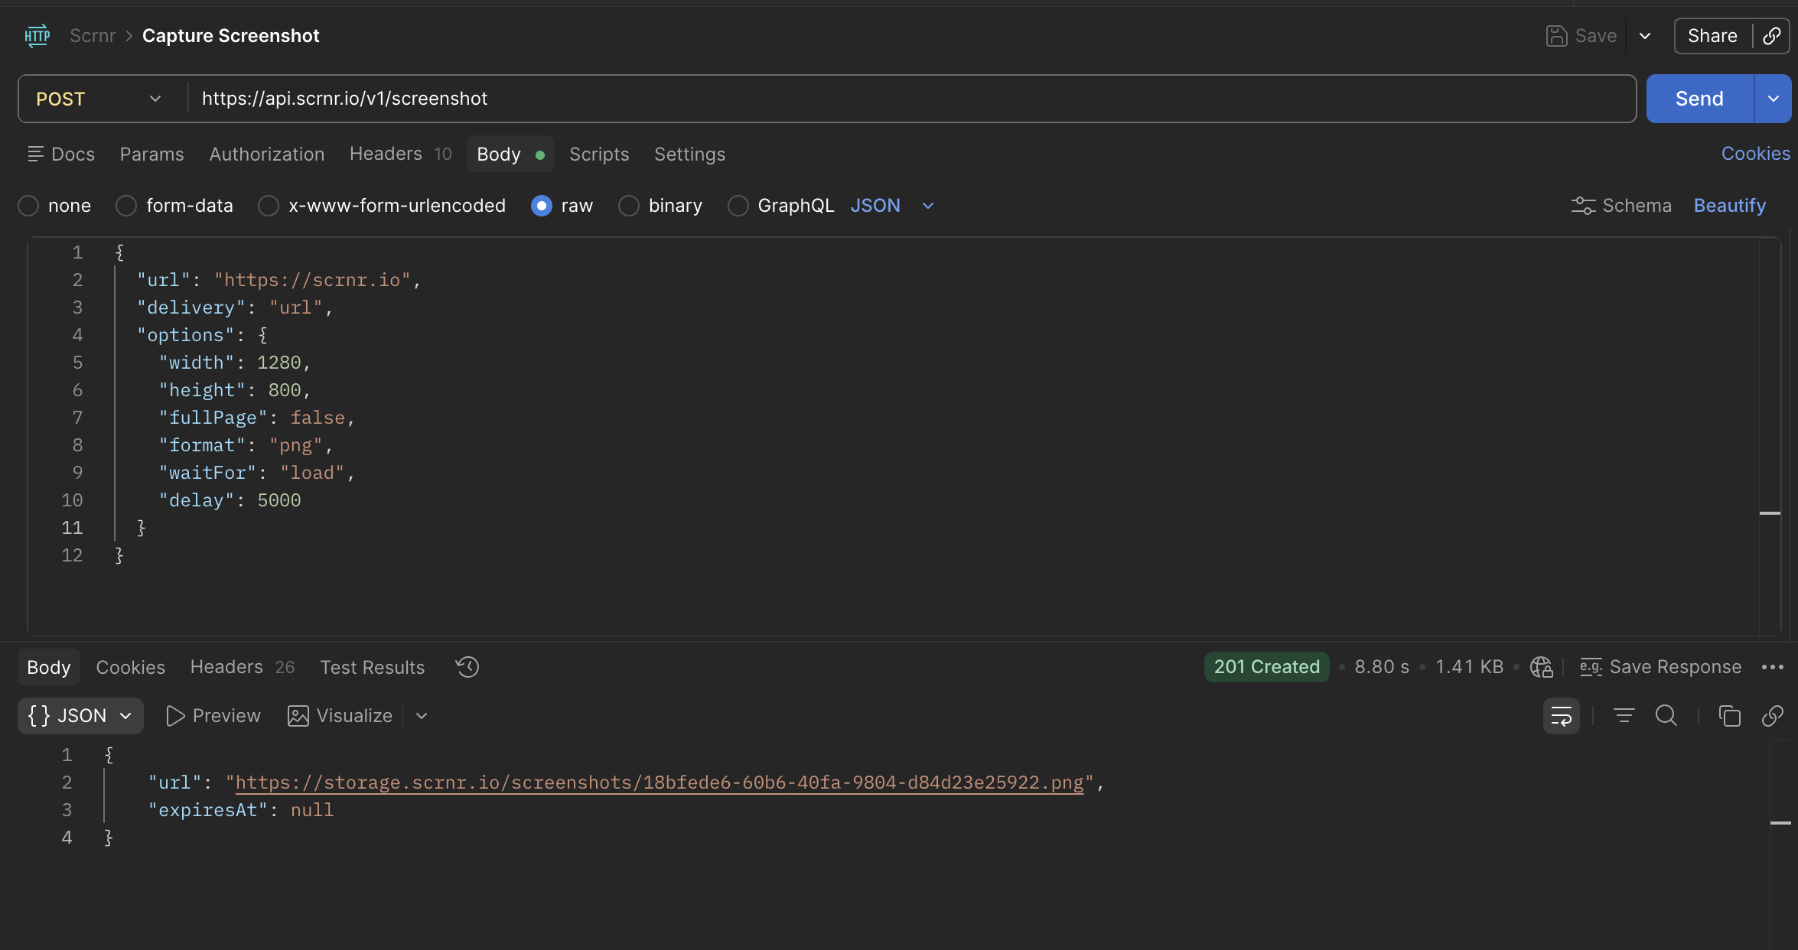Select the request Body tab
This screenshot has height=950, width=1798.
point(510,155)
